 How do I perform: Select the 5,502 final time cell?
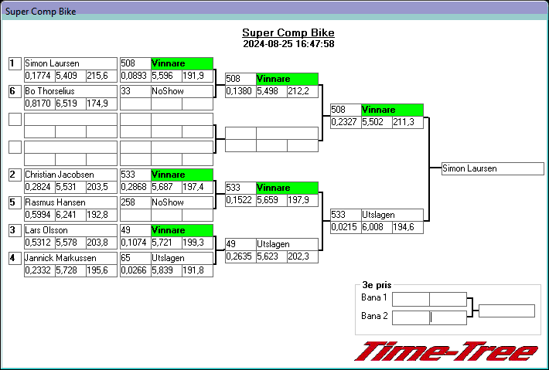[377, 122]
